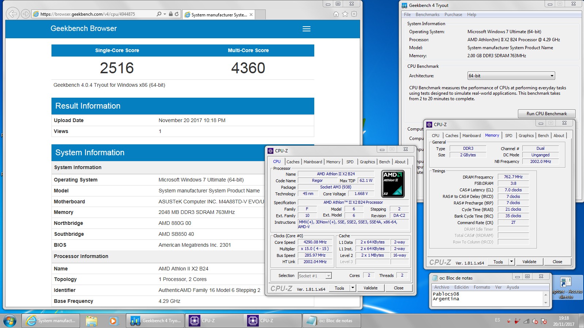
Task: Open Ayuda menu in Bloc de notas
Action: (512, 287)
